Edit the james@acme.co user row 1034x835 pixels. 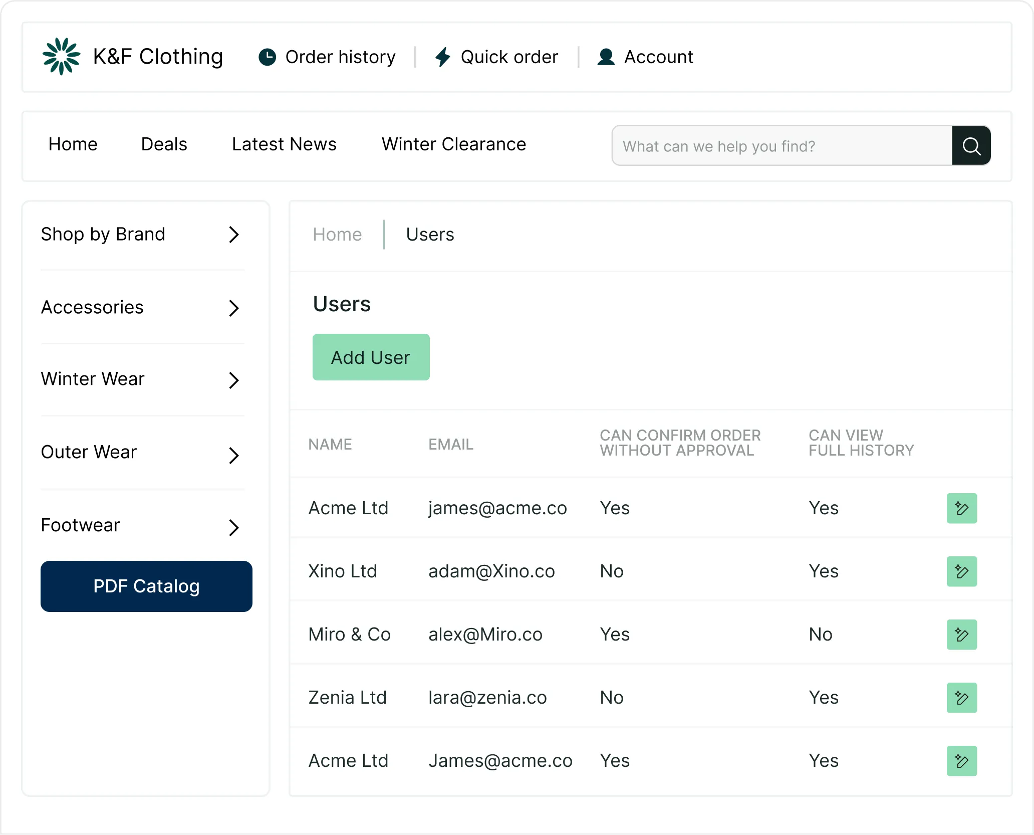pyautogui.click(x=961, y=508)
